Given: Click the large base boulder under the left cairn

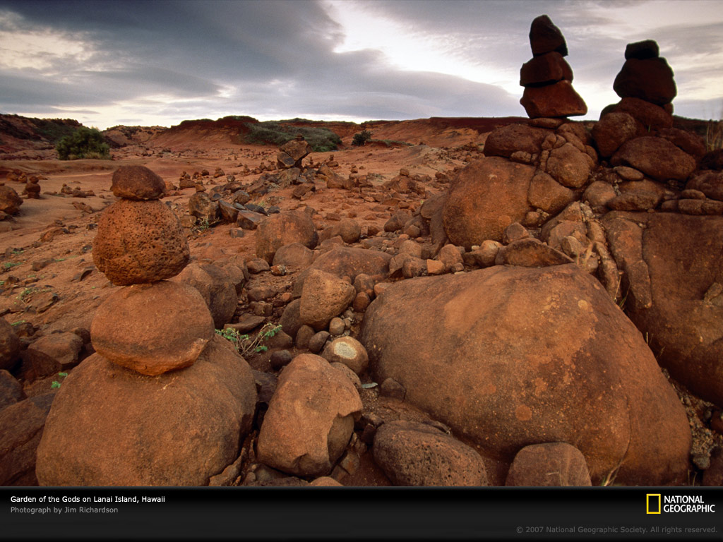Looking at the screenshot, I should [145, 423].
